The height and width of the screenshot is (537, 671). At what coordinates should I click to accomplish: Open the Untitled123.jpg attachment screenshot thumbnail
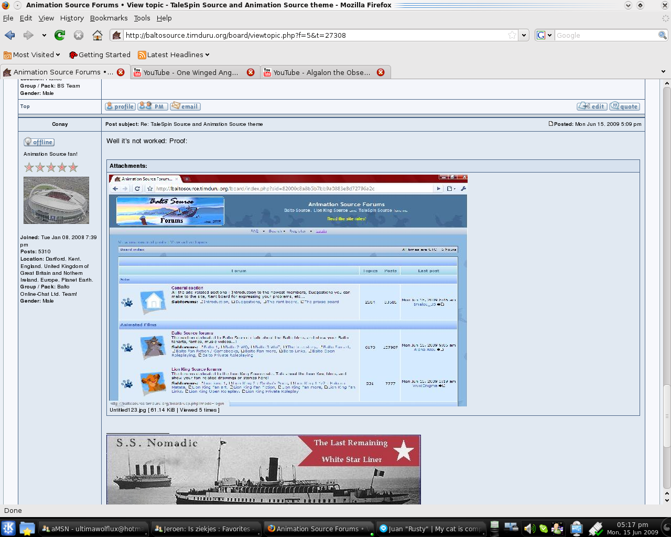click(x=288, y=290)
